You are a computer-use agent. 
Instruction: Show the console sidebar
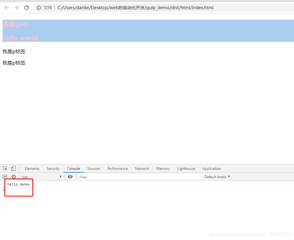pos(5,177)
